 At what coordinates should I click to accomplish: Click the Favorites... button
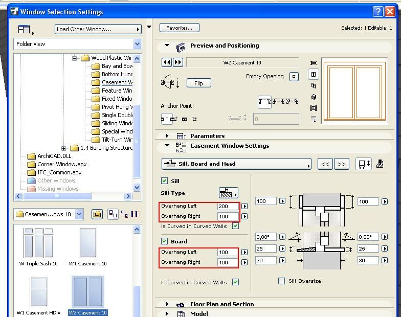pos(179,28)
